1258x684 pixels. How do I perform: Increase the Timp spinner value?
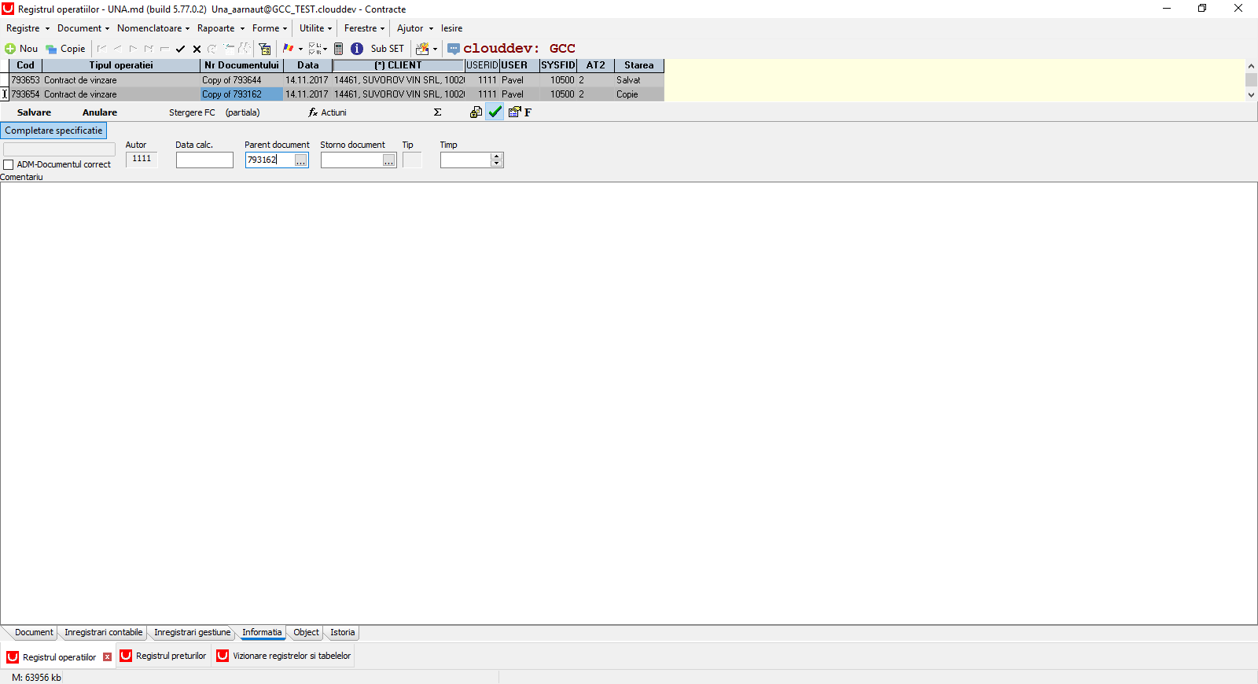496,156
